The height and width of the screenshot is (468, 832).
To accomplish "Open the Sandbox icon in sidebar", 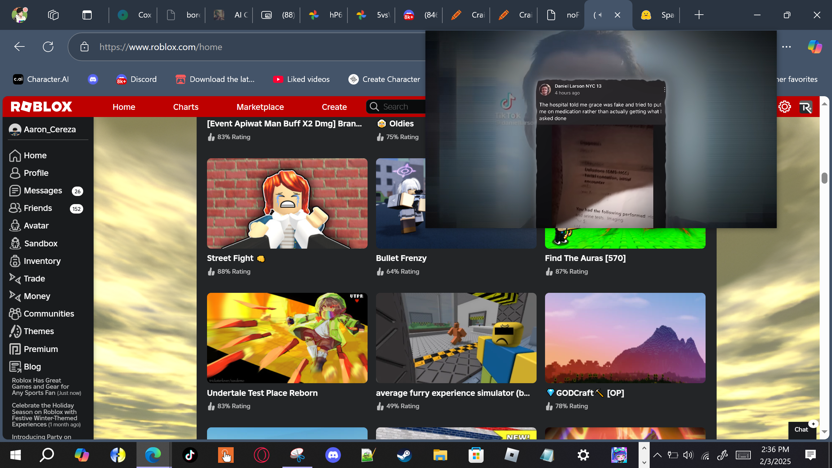I will tap(15, 243).
